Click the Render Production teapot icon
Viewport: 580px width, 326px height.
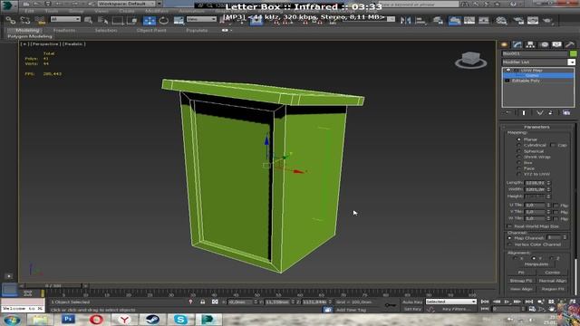[547, 20]
